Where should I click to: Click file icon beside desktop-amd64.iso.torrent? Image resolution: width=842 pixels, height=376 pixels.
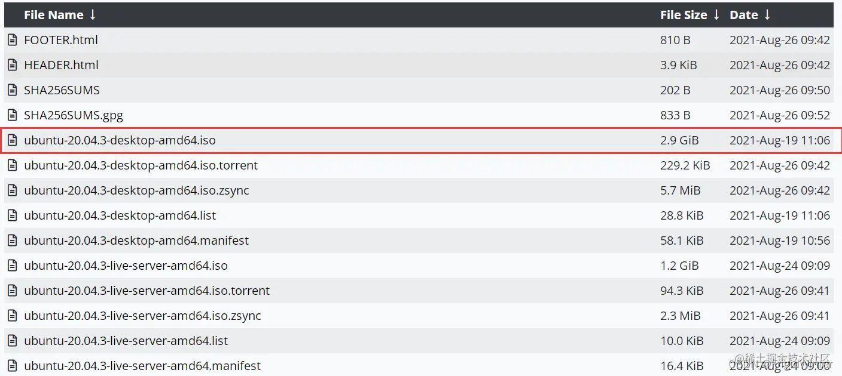[x=12, y=165]
